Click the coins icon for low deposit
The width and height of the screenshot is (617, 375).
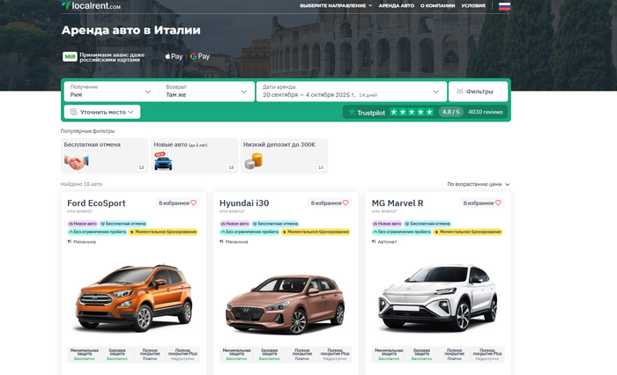(x=254, y=161)
